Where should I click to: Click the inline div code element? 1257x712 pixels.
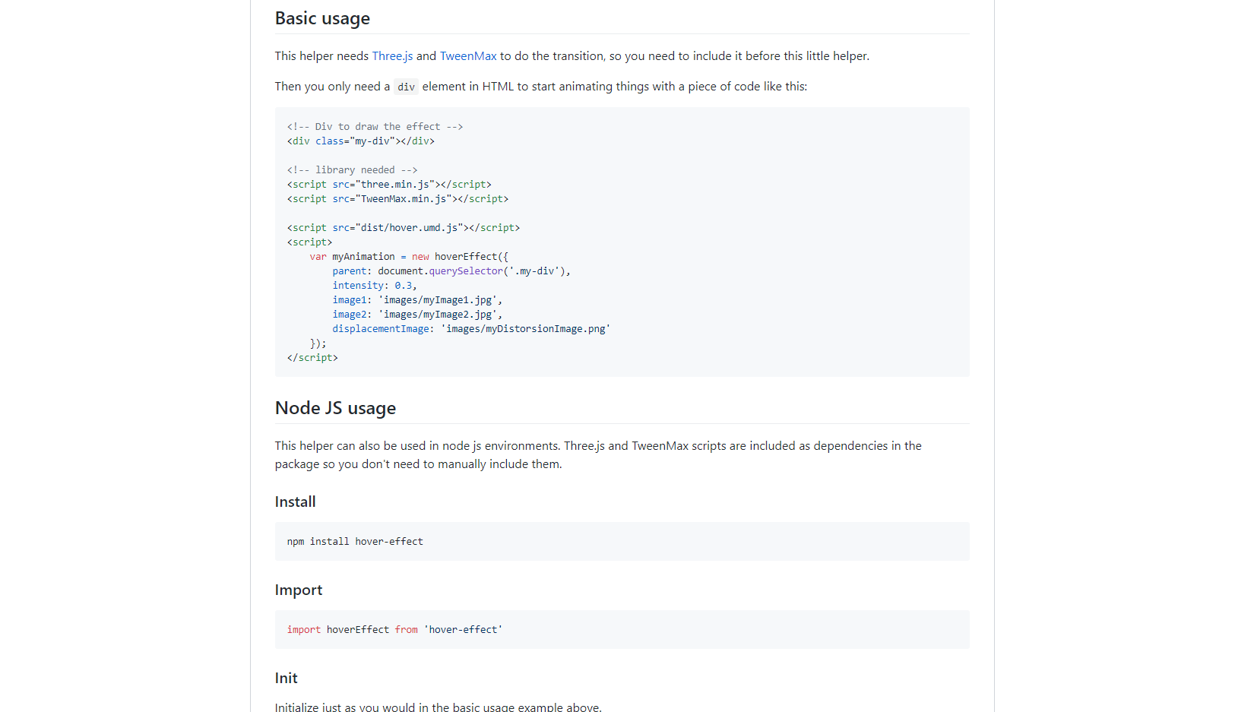pos(406,87)
